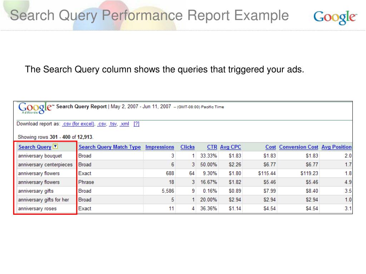Image resolution: width=366 pixels, height=274 pixels.
Task: Click the 0.16% CTR value
Action: click(210, 191)
